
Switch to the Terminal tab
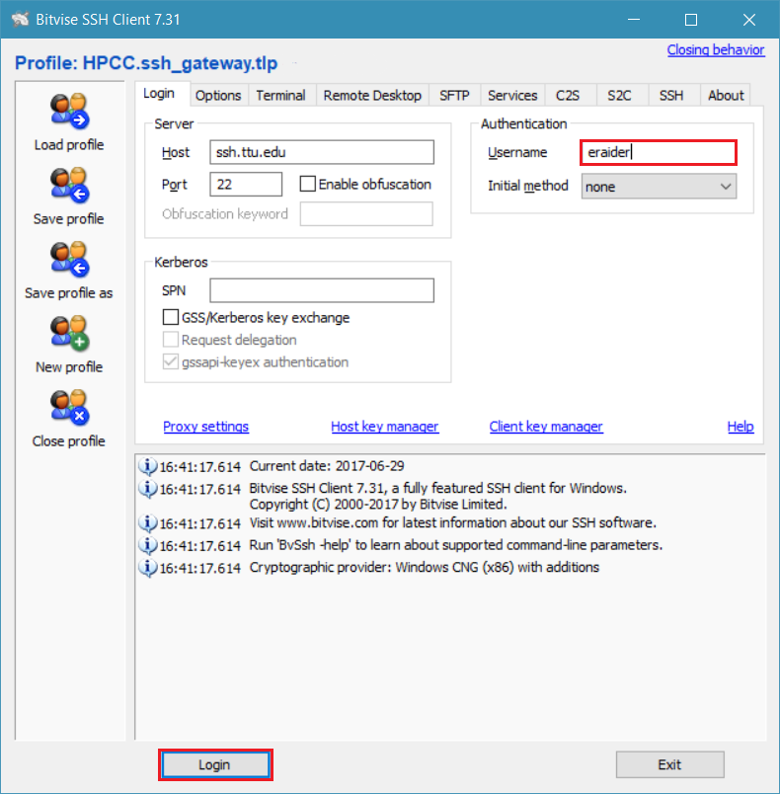coord(281,95)
